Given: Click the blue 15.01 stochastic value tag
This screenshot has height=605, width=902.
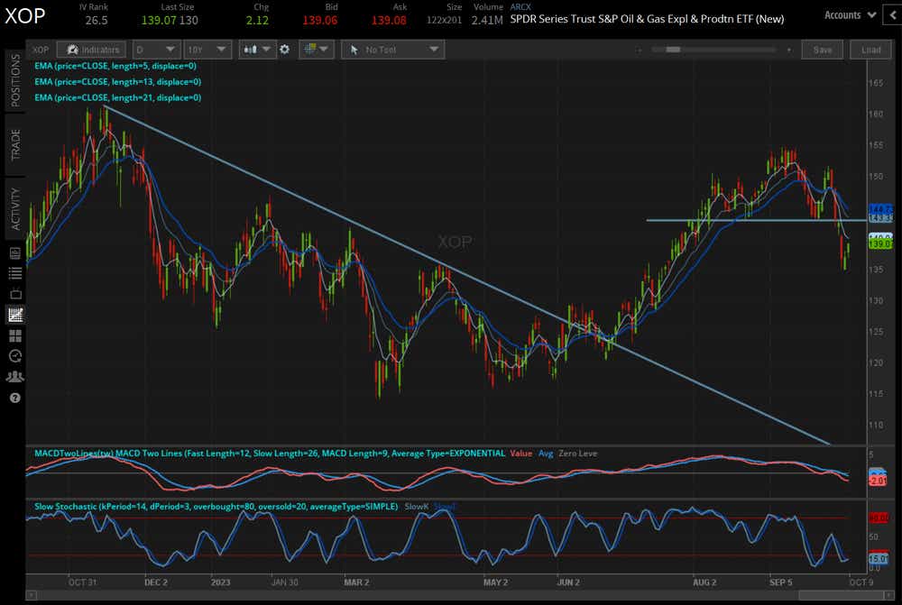Looking at the screenshot, I should point(879,558).
